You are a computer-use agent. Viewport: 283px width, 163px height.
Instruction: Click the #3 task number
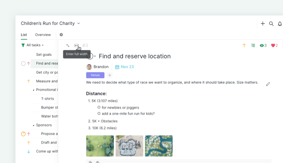[85, 45]
